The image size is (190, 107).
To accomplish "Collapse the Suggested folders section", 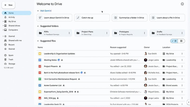I will 38,26.
